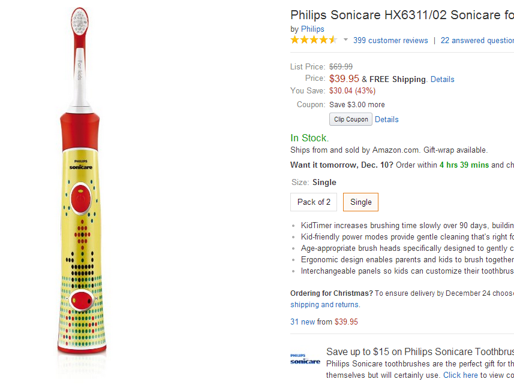Select the Pack of 2 size option

coord(314,202)
